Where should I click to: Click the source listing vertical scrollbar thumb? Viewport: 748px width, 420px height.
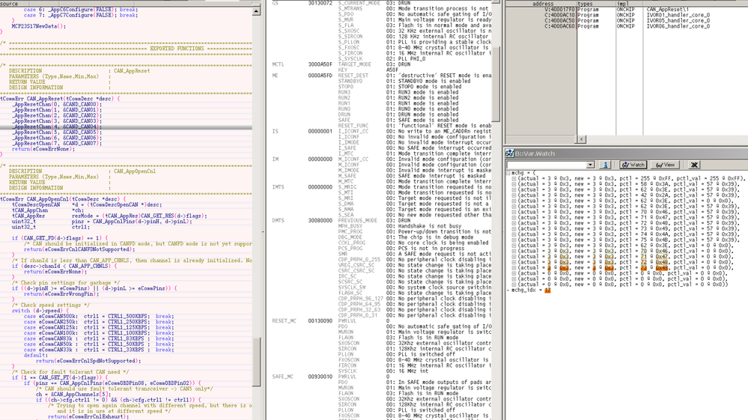[256, 362]
